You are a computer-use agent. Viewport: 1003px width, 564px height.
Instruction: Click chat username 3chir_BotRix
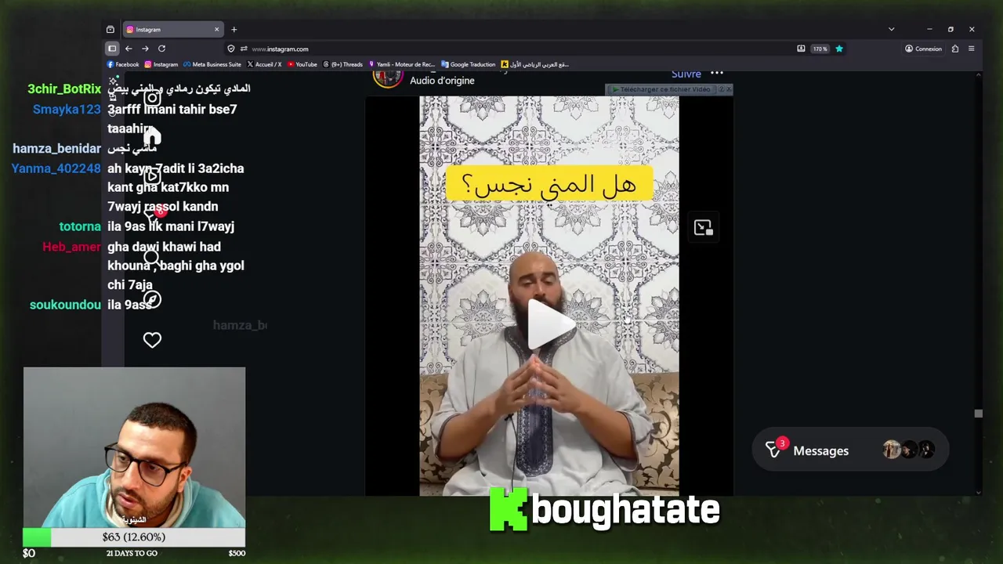pos(64,89)
